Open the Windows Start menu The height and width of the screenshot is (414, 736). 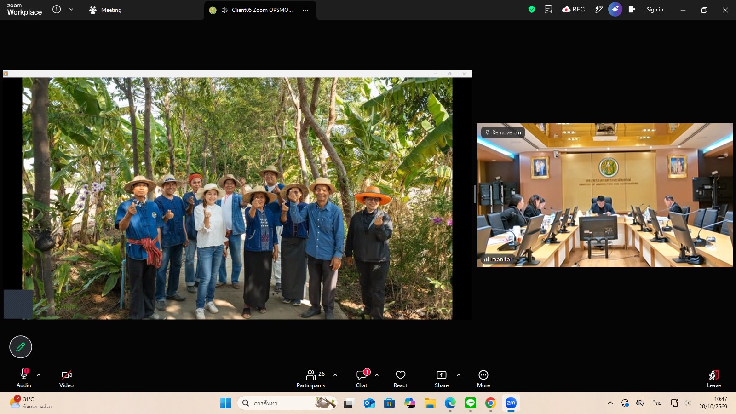point(225,403)
